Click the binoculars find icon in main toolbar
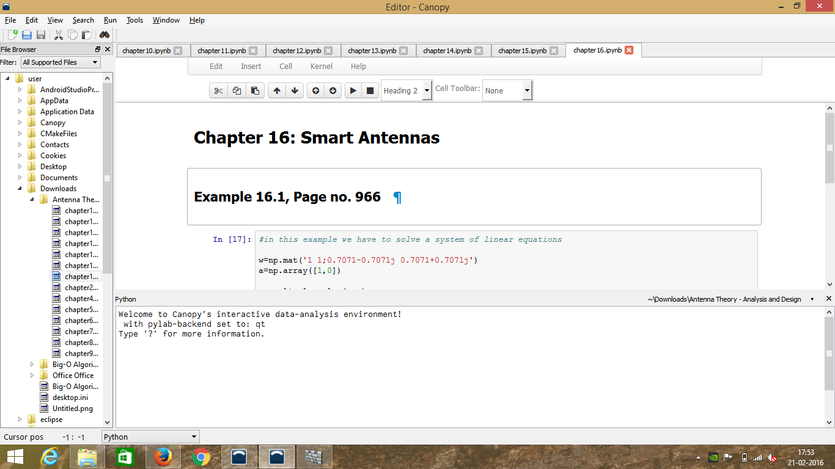Screen dimensions: 835x469 coord(105,35)
